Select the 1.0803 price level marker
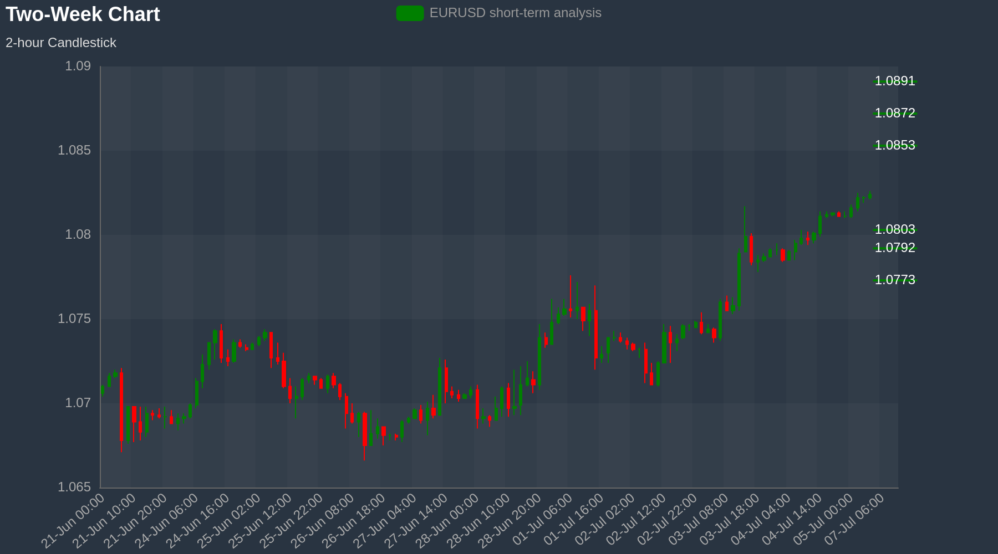 pyautogui.click(x=895, y=229)
